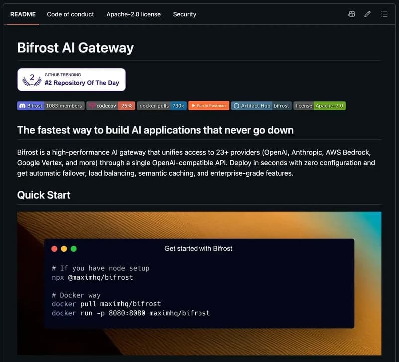Click the pencil edit README icon
The width and height of the screenshot is (399, 362).
[x=367, y=14]
